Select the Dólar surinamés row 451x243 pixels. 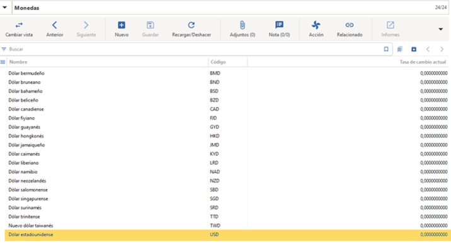tap(227, 208)
